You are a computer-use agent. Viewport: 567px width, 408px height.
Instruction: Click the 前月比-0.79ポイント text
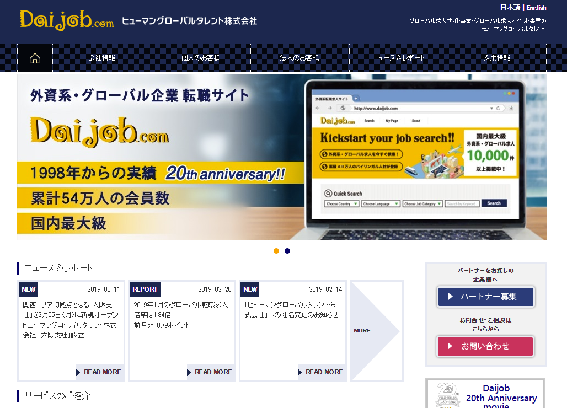point(162,325)
